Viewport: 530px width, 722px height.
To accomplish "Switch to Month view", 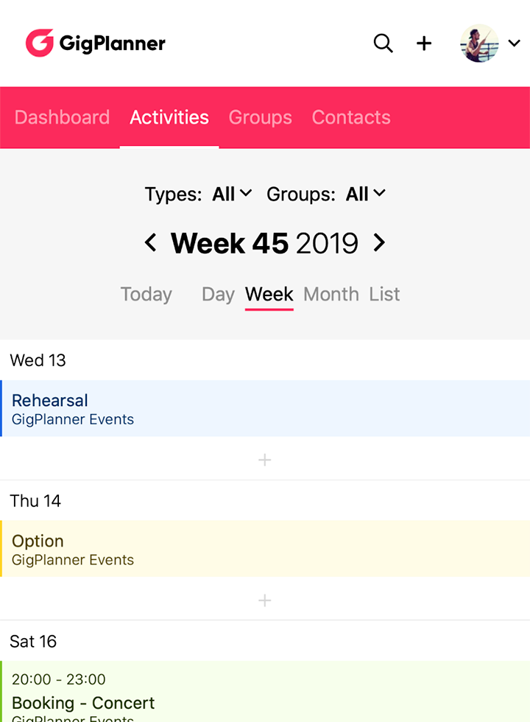I will point(331,294).
